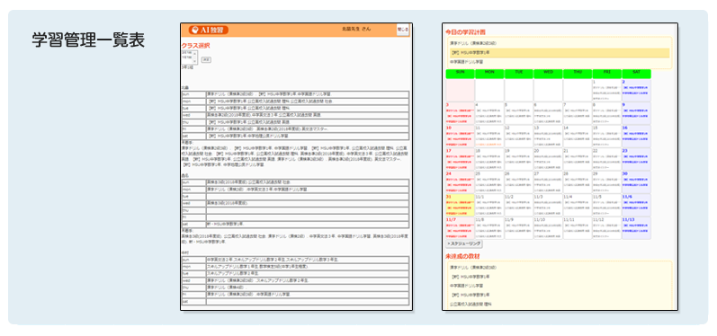Click the WED calendar column header

[548, 74]
